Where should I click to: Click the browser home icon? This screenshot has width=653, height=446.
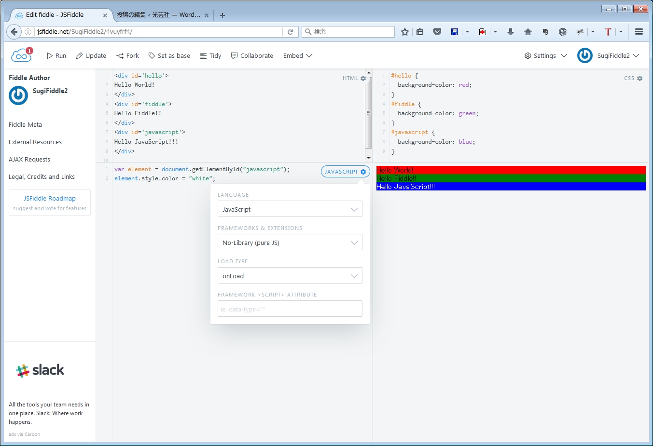pyautogui.click(x=528, y=32)
